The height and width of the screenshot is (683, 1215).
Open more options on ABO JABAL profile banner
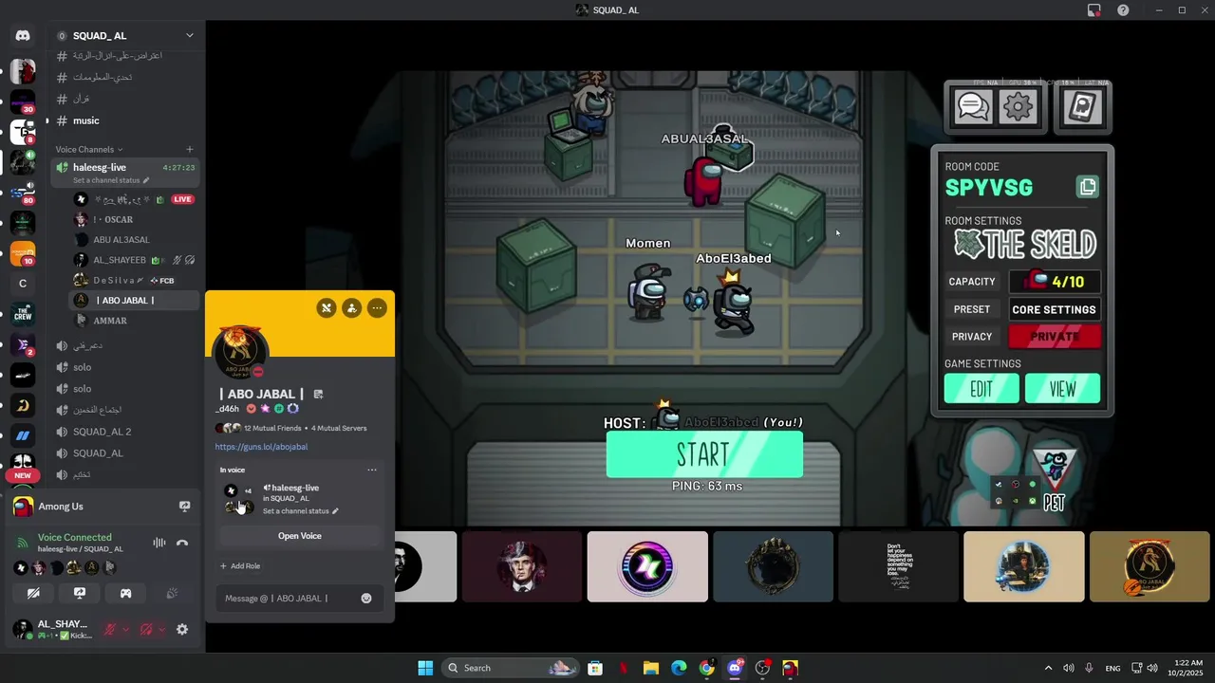click(x=377, y=307)
